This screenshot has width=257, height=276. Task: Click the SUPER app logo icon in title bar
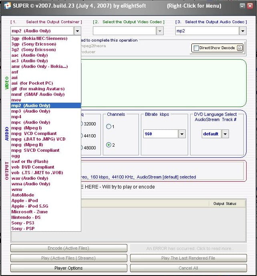pyautogui.click(x=7, y=6)
